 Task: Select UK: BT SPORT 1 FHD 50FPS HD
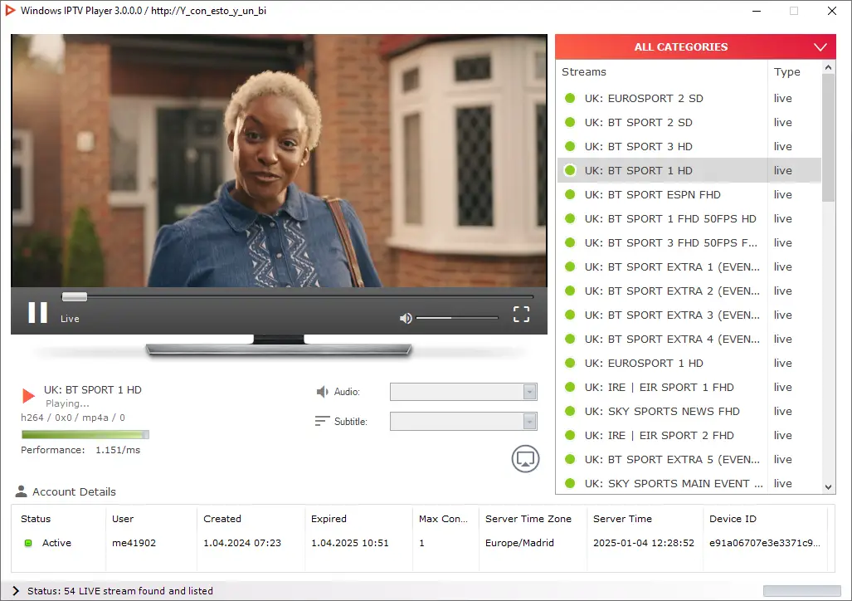click(689, 218)
